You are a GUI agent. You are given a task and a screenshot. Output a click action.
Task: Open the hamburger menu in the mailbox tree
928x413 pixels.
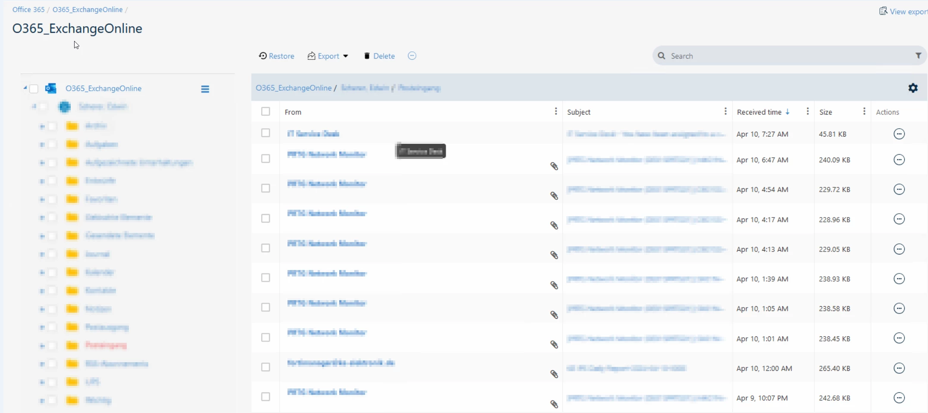click(x=205, y=89)
